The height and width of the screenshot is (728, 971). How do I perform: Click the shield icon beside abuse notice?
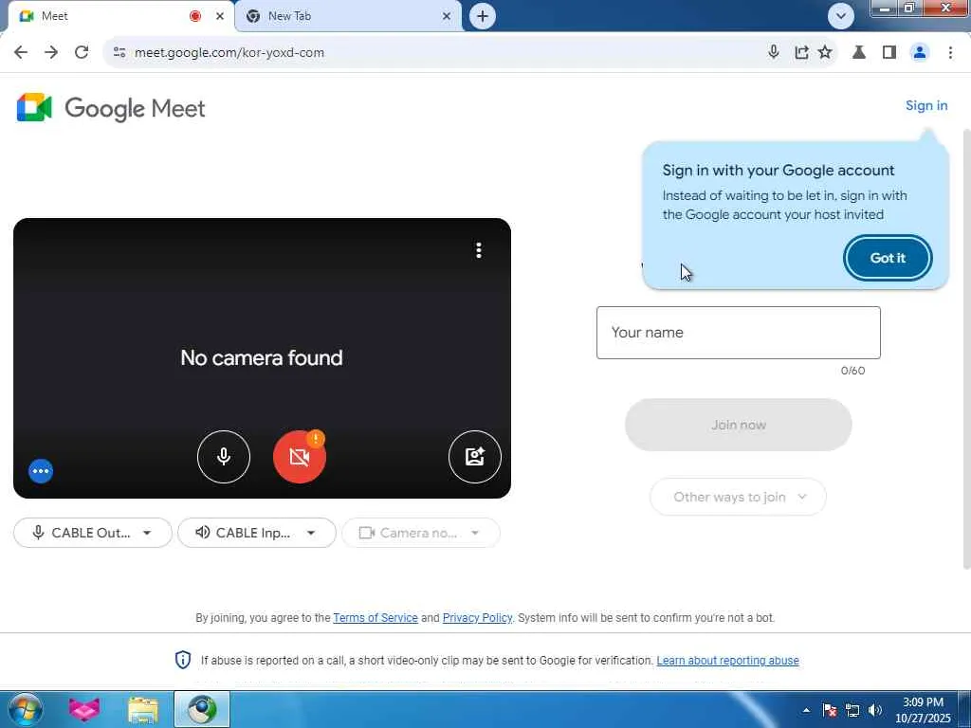coord(183,660)
